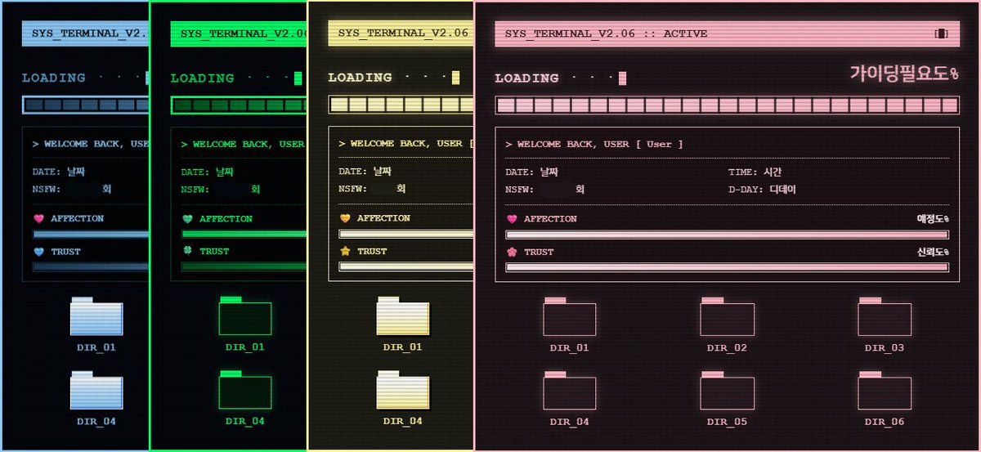Click 애정도% value in pink terminal
The height and width of the screenshot is (452, 981).
[x=933, y=219]
